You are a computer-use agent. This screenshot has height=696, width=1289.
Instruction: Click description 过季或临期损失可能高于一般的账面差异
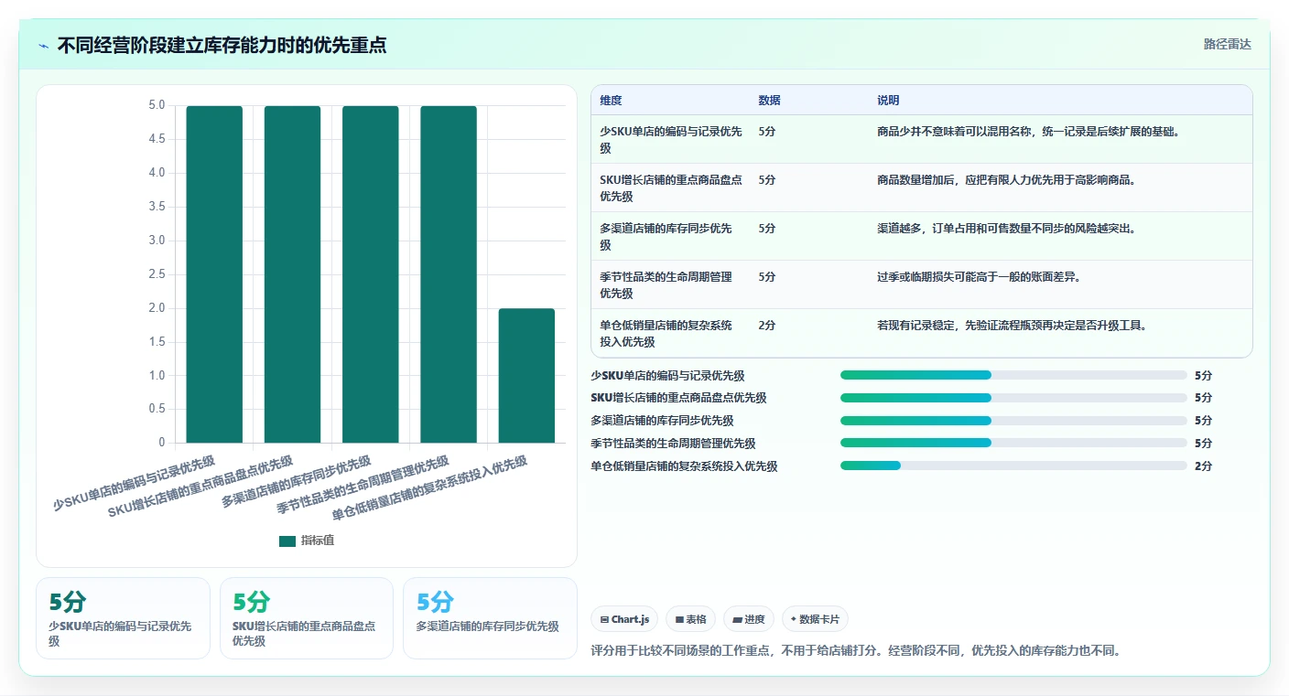click(x=979, y=276)
